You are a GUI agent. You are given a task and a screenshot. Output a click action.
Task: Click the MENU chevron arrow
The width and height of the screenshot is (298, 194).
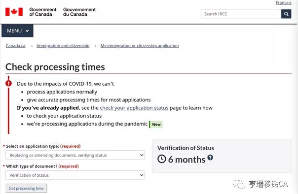(27, 31)
